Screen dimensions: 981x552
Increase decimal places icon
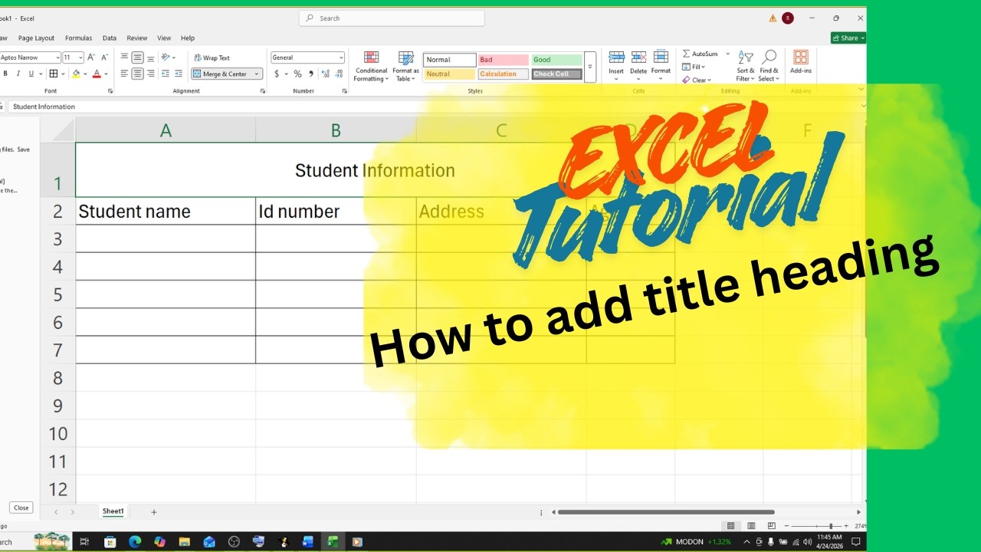326,74
